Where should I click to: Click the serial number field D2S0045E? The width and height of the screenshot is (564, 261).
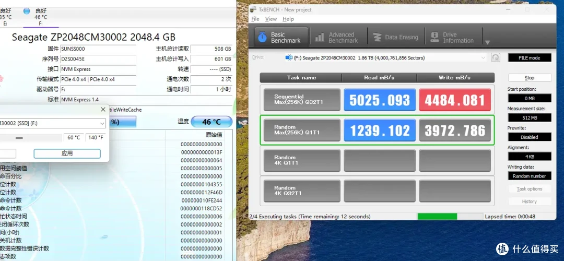pyautogui.click(x=98, y=59)
